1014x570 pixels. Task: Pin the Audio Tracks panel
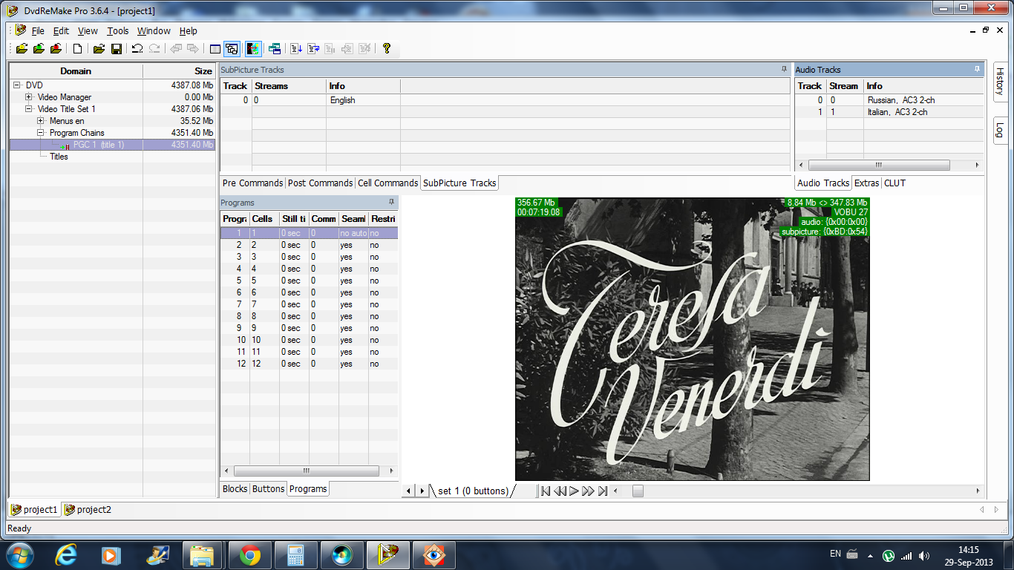978,69
